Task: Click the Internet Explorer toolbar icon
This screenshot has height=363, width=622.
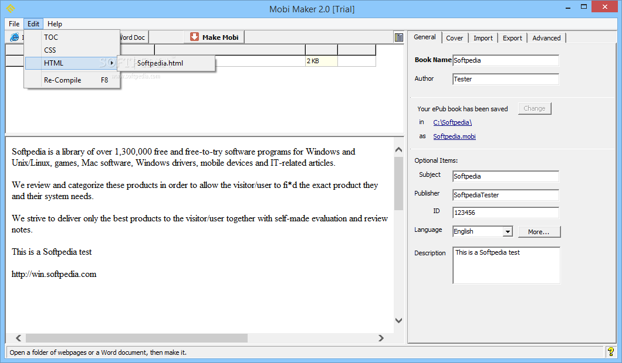Action: pyautogui.click(x=15, y=37)
